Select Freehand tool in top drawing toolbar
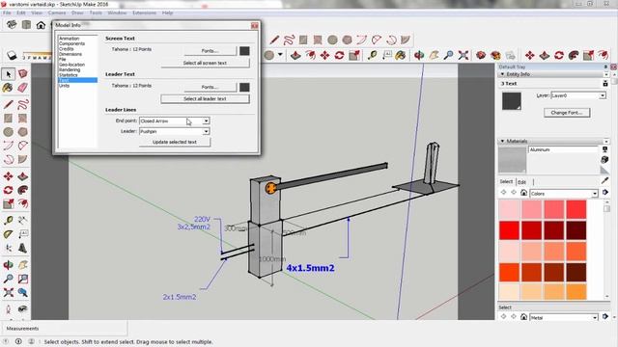 (289, 40)
